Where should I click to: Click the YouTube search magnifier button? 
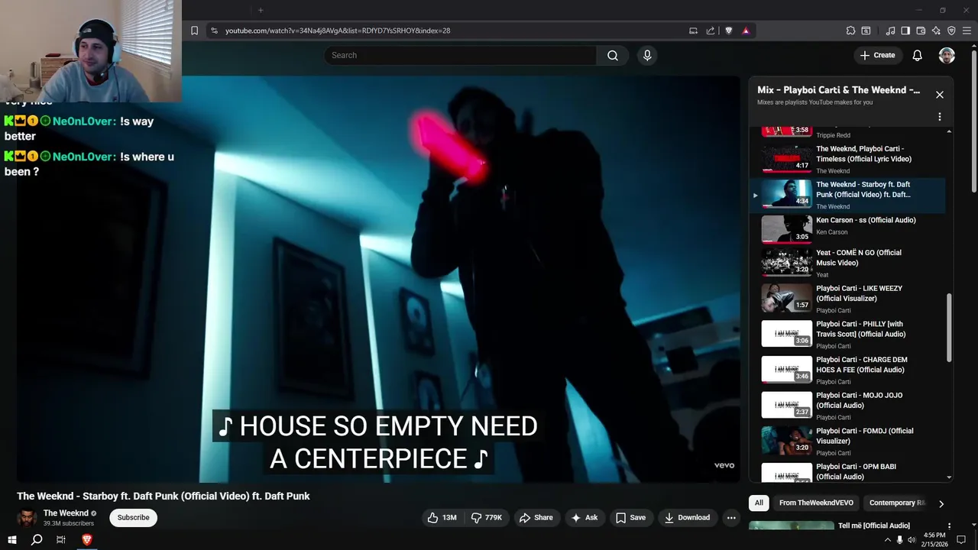coord(613,55)
